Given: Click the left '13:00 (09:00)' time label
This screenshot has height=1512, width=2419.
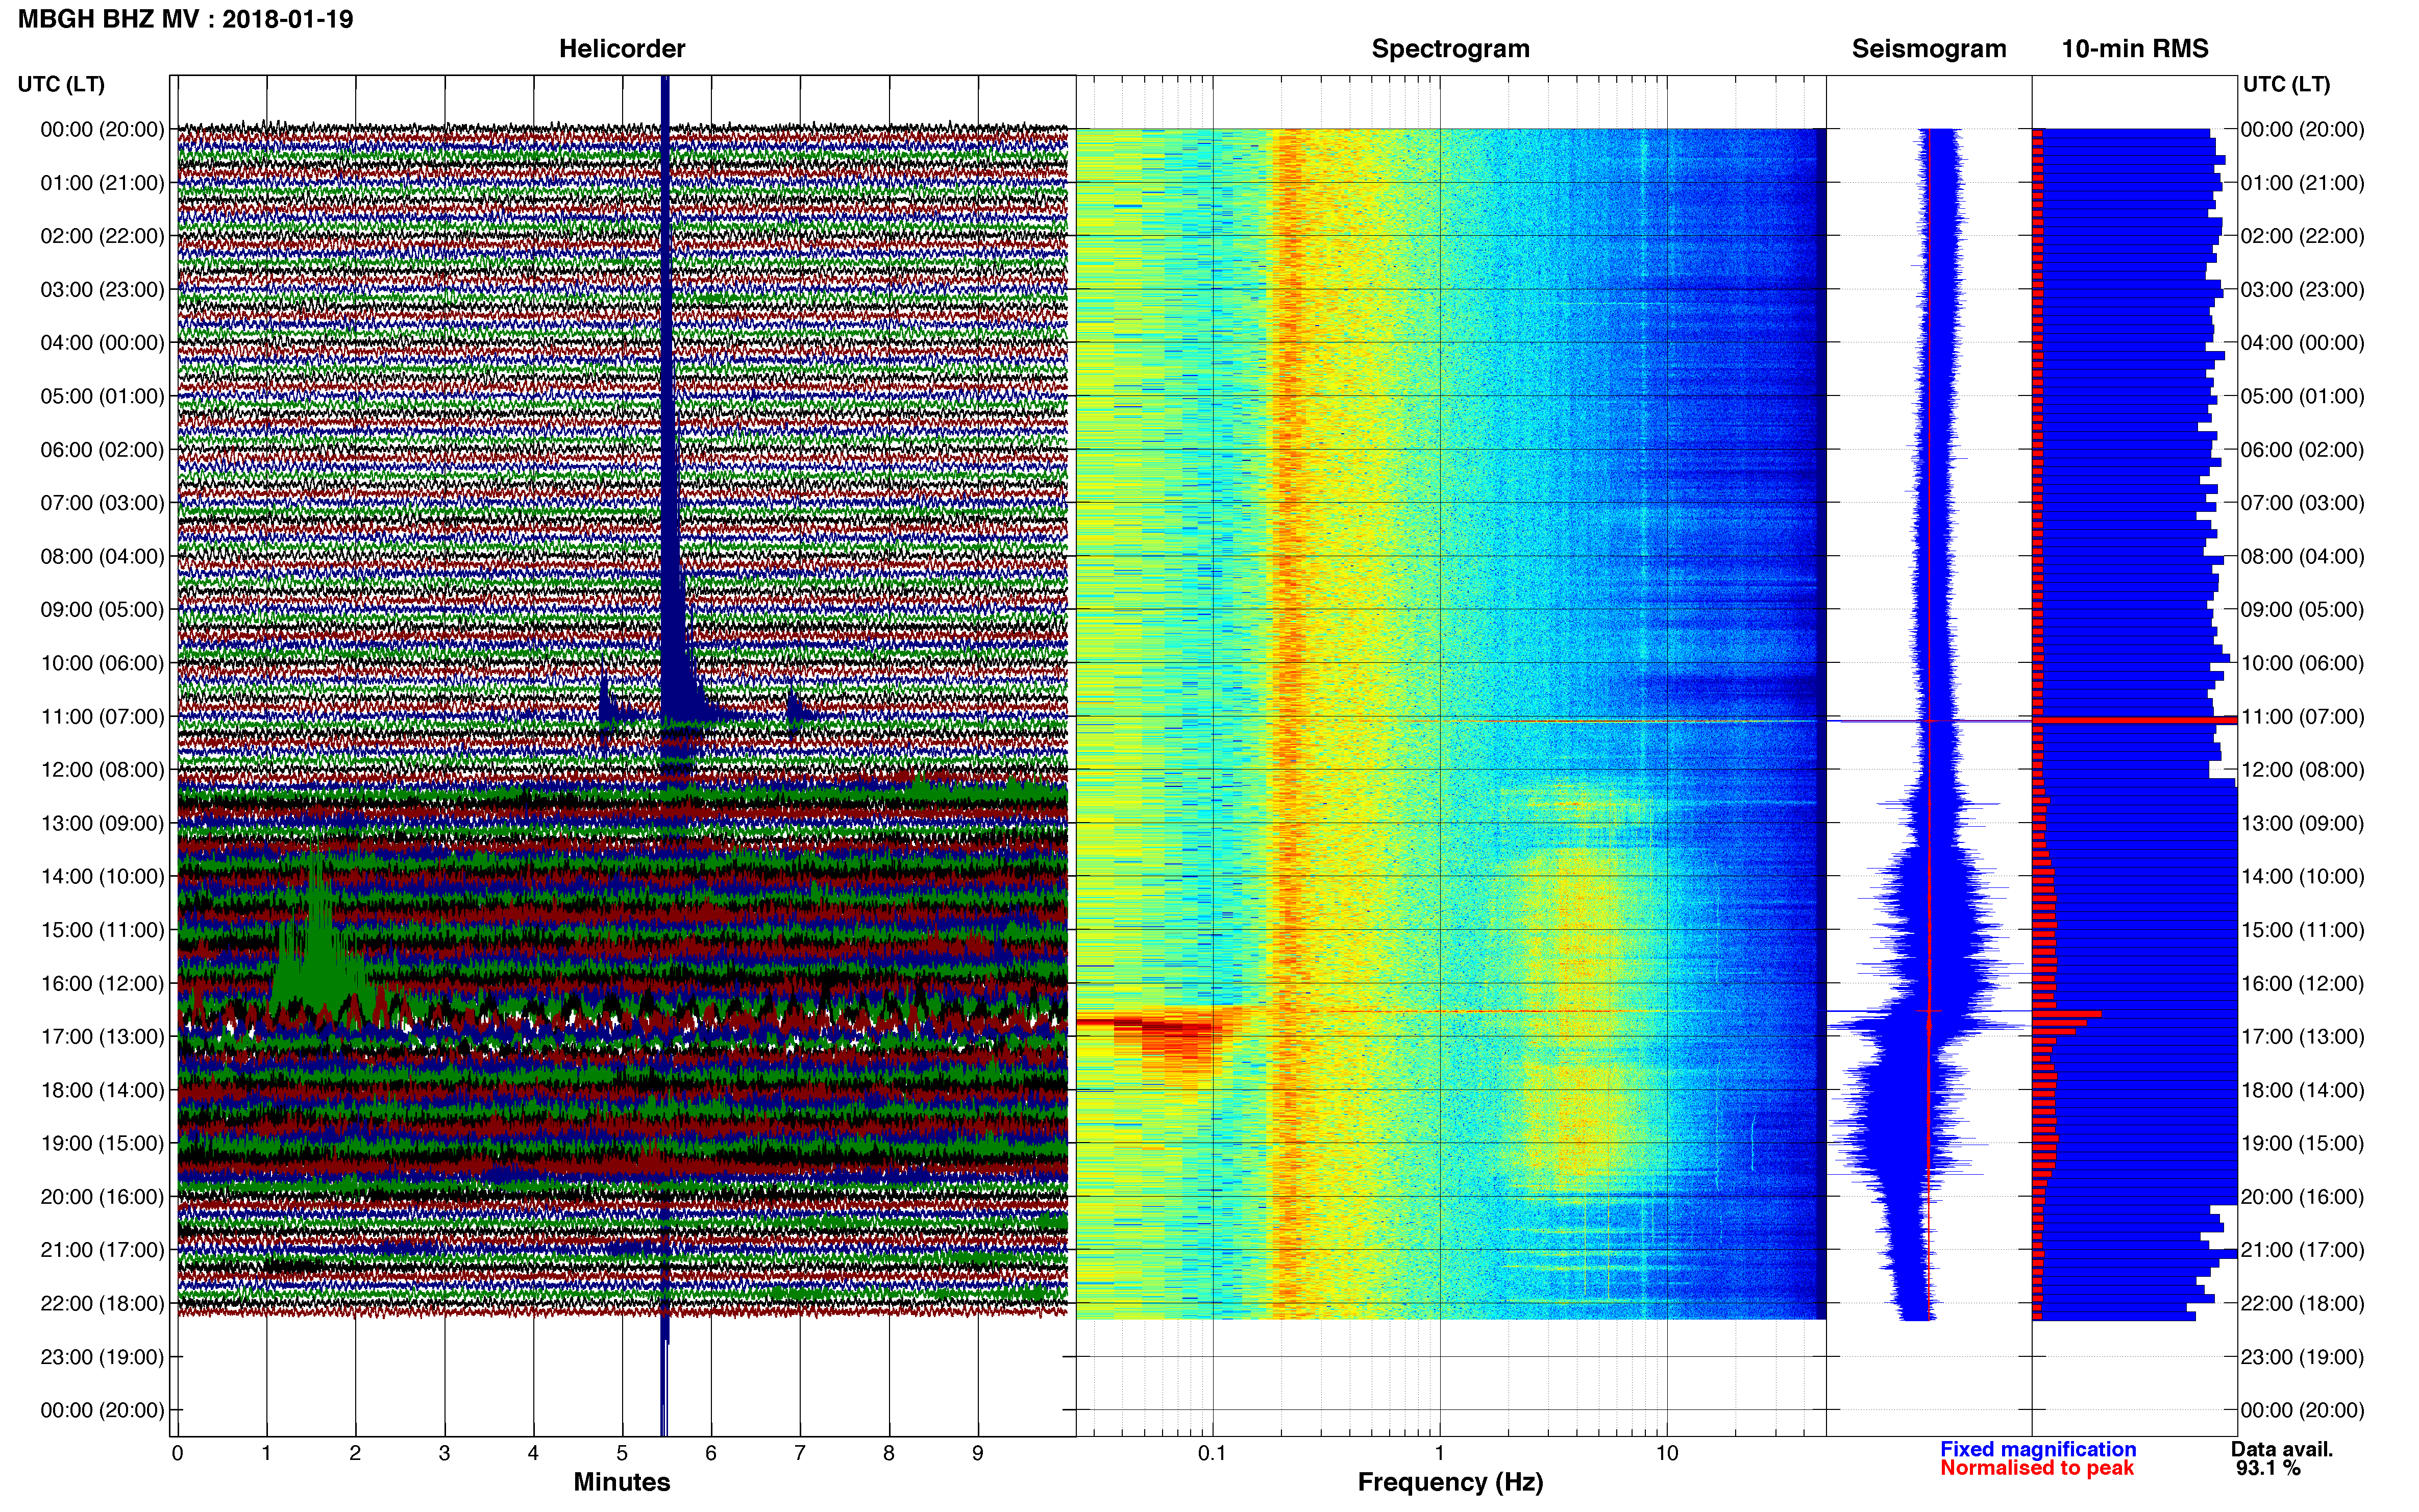Looking at the screenshot, I should (x=102, y=823).
